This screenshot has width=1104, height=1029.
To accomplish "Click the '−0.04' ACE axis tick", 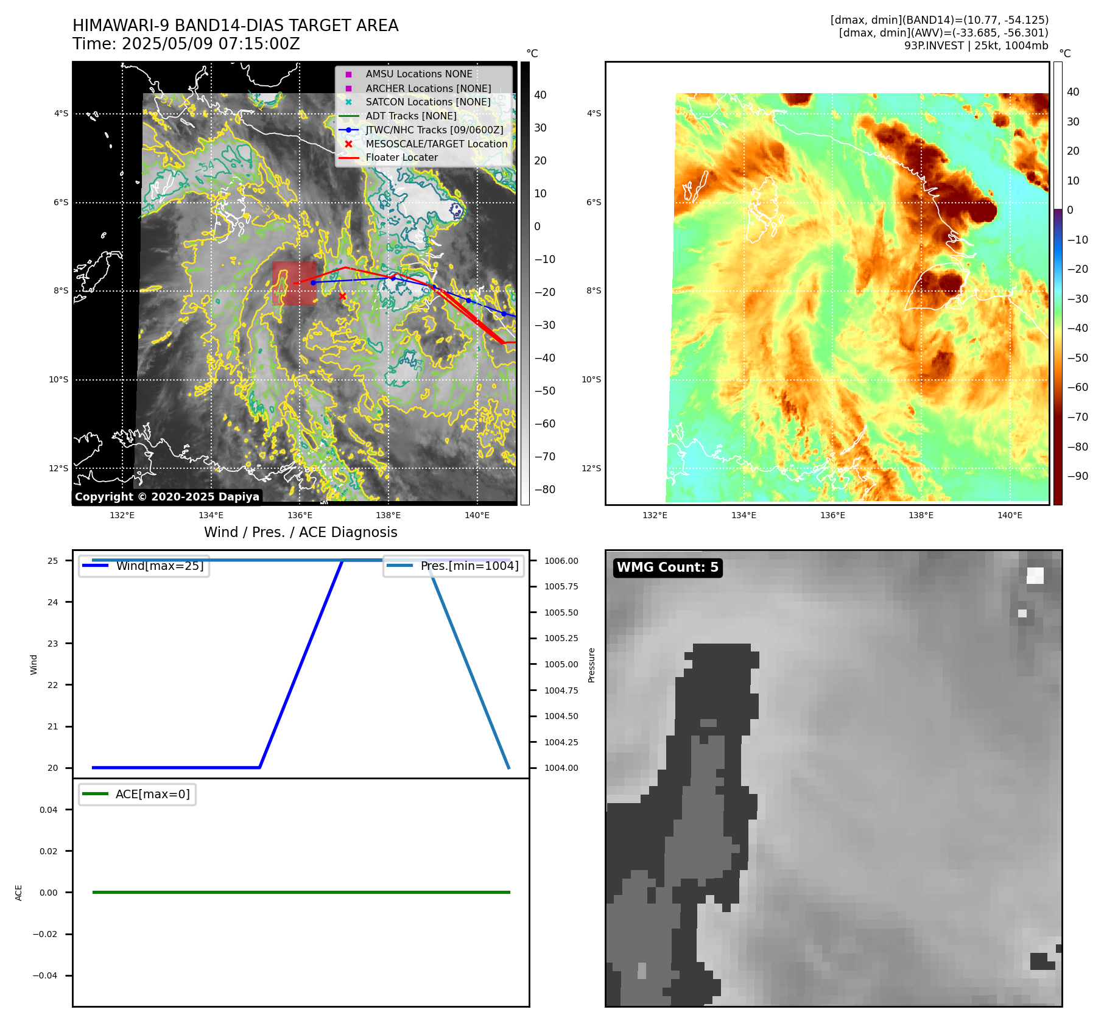I will [45, 975].
